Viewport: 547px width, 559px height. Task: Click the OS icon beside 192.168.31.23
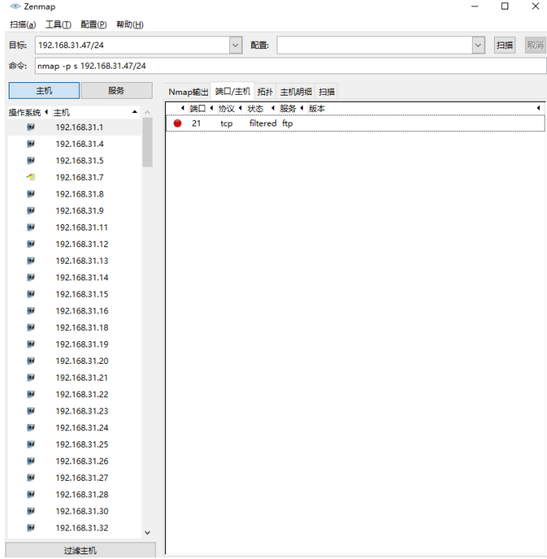[x=31, y=411]
